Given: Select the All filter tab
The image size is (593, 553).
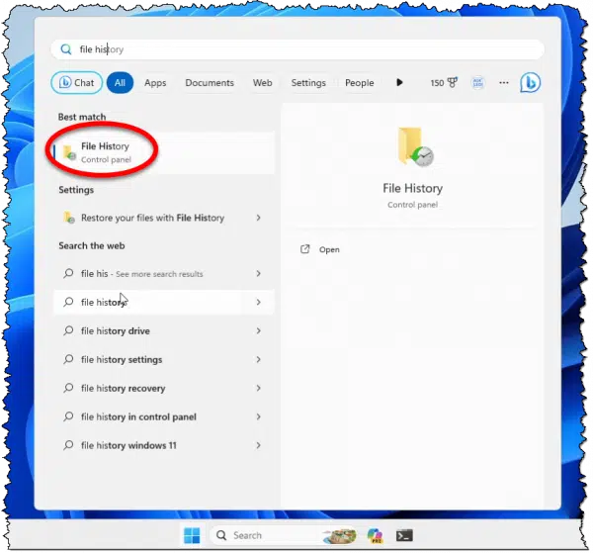Looking at the screenshot, I should click(x=120, y=82).
